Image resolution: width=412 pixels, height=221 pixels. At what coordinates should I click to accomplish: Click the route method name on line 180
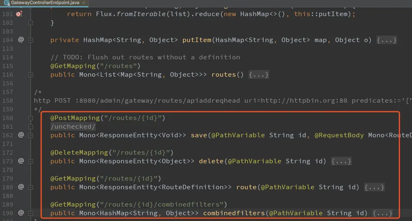click(x=246, y=188)
